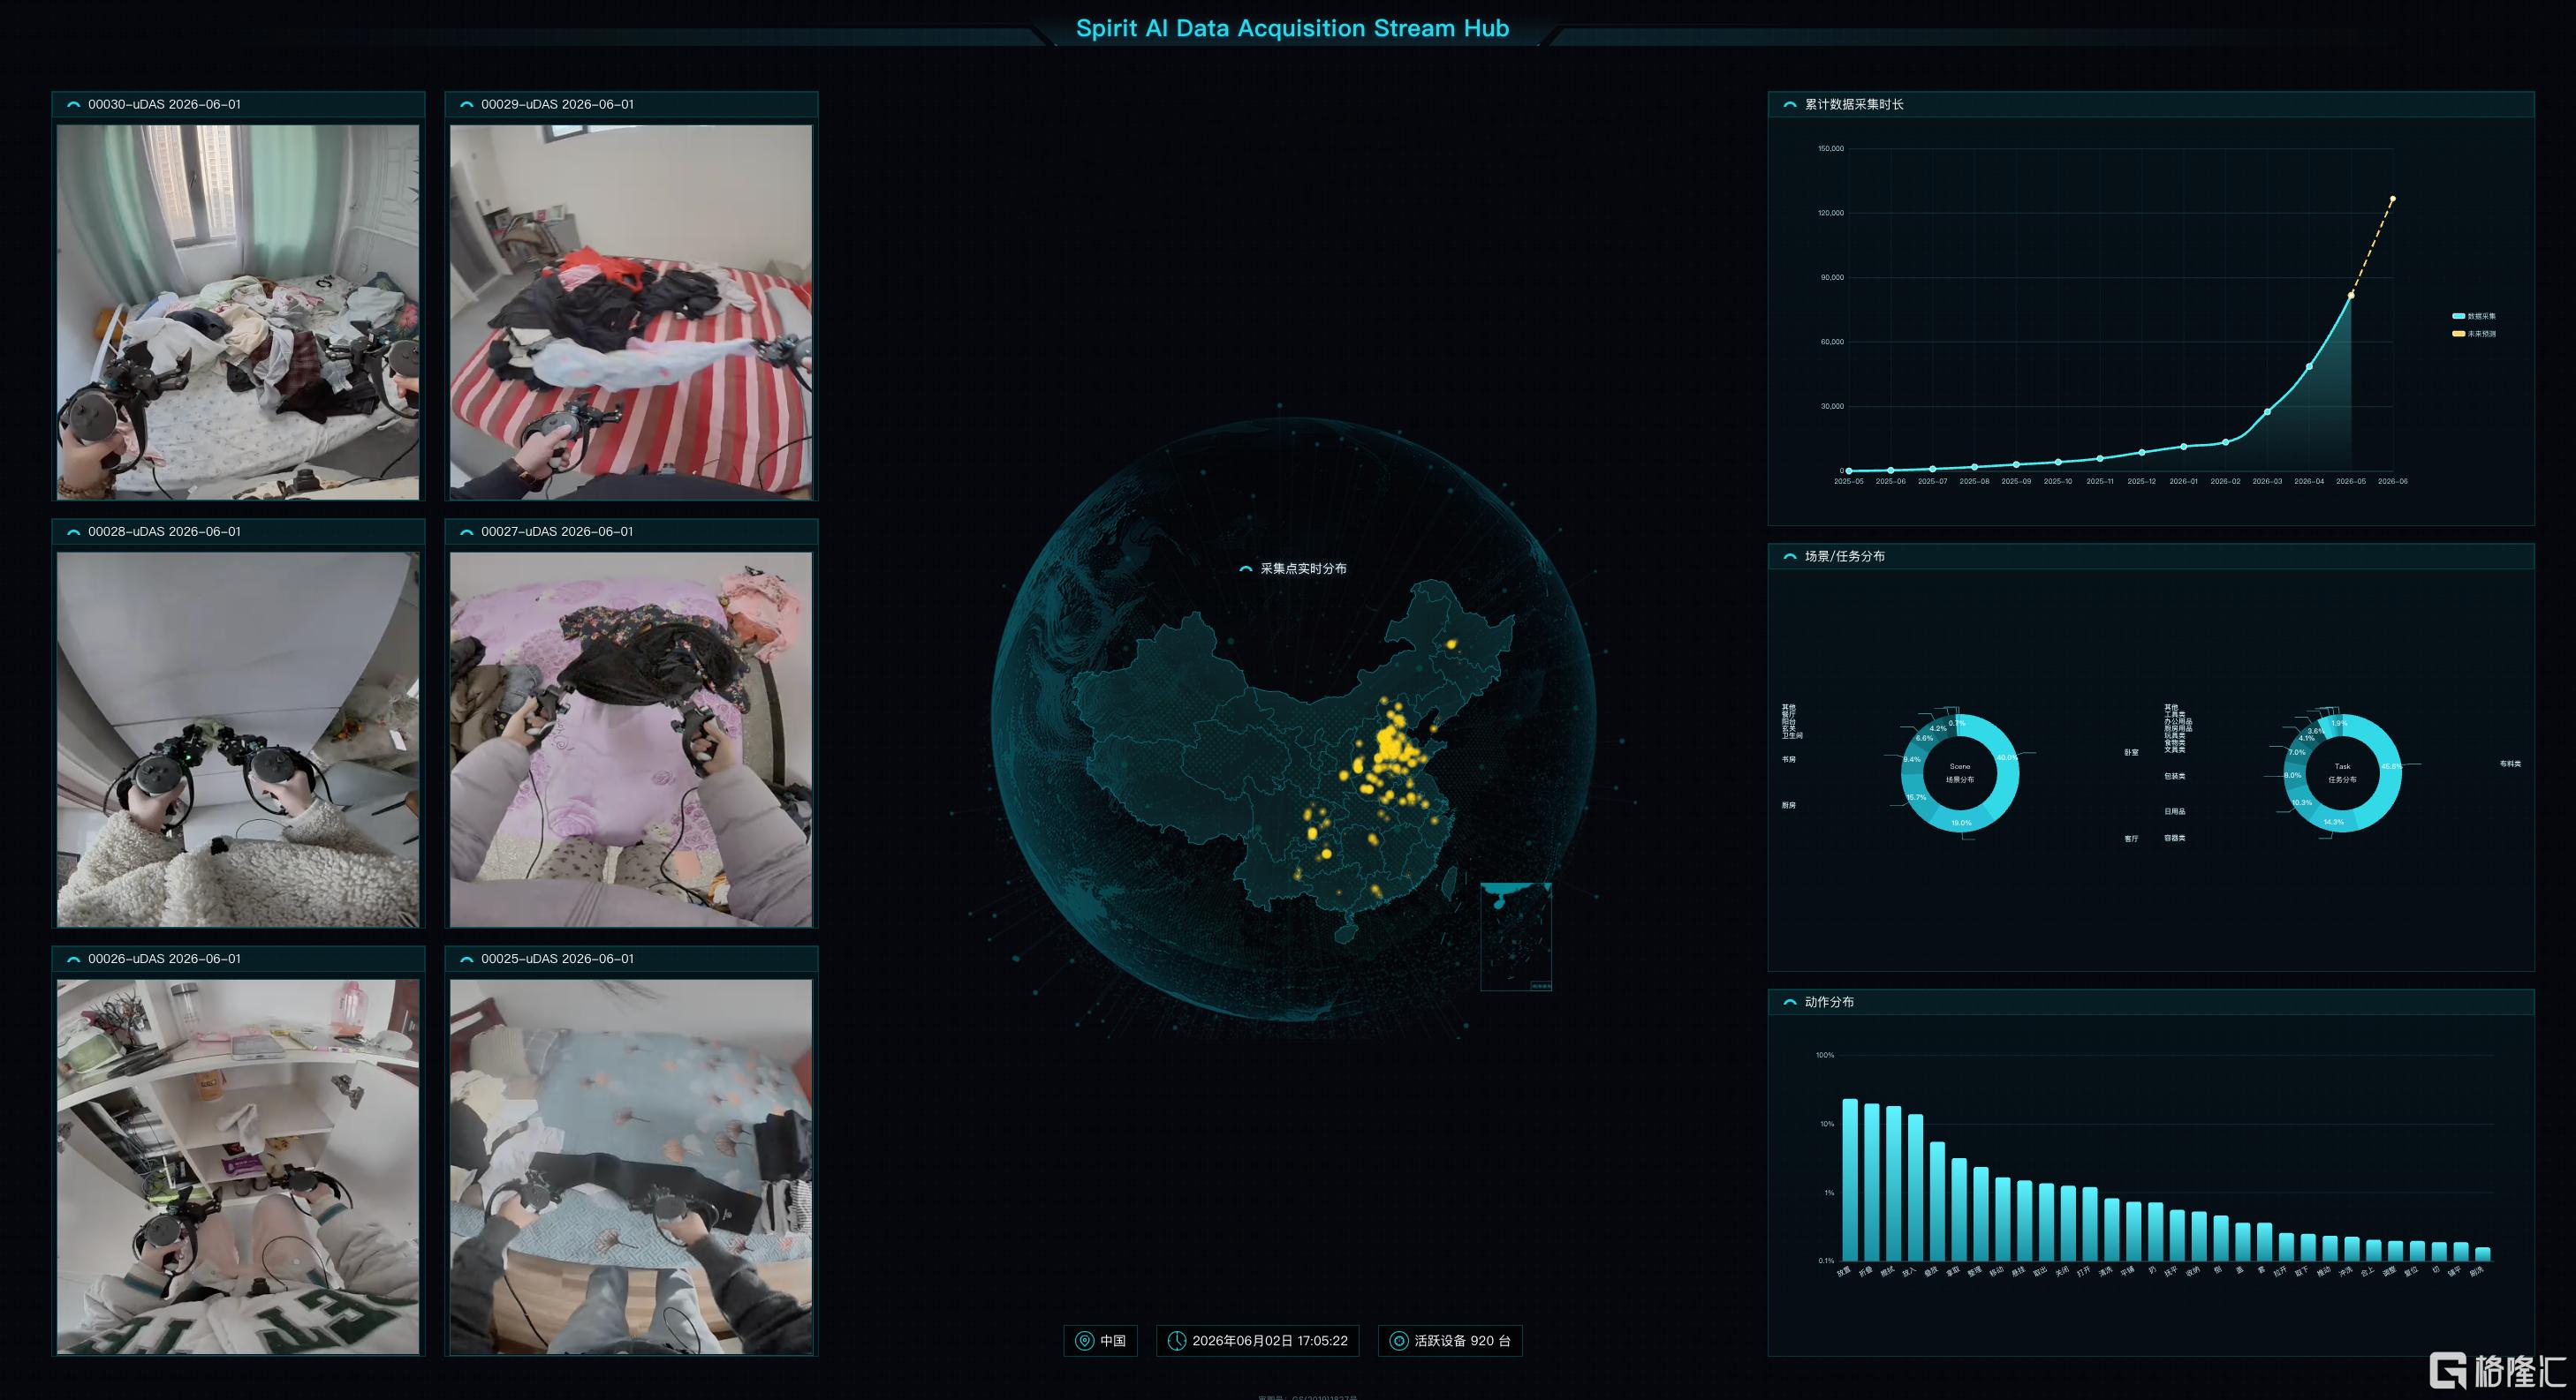The image size is (2576, 1400).
Task: Open the 00030-uDAS video feed
Action: [238, 312]
